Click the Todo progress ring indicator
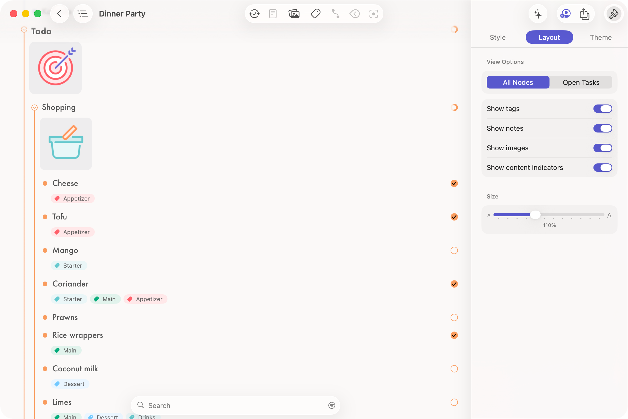The height and width of the screenshot is (419, 628). [454, 29]
